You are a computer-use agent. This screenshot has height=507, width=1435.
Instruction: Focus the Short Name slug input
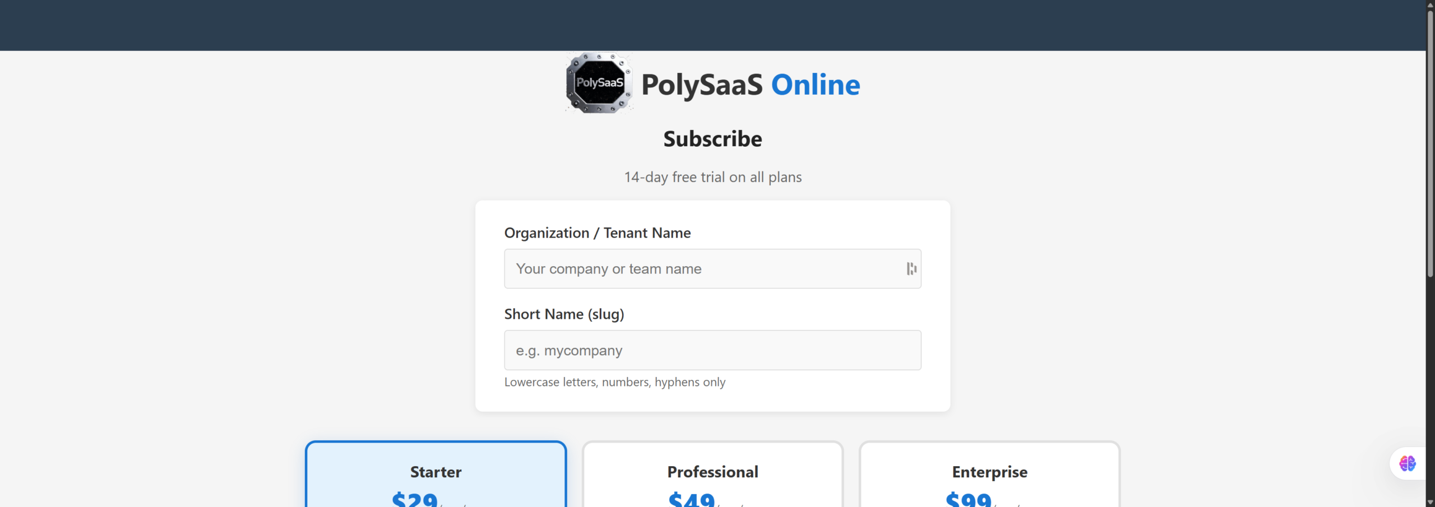(x=712, y=350)
